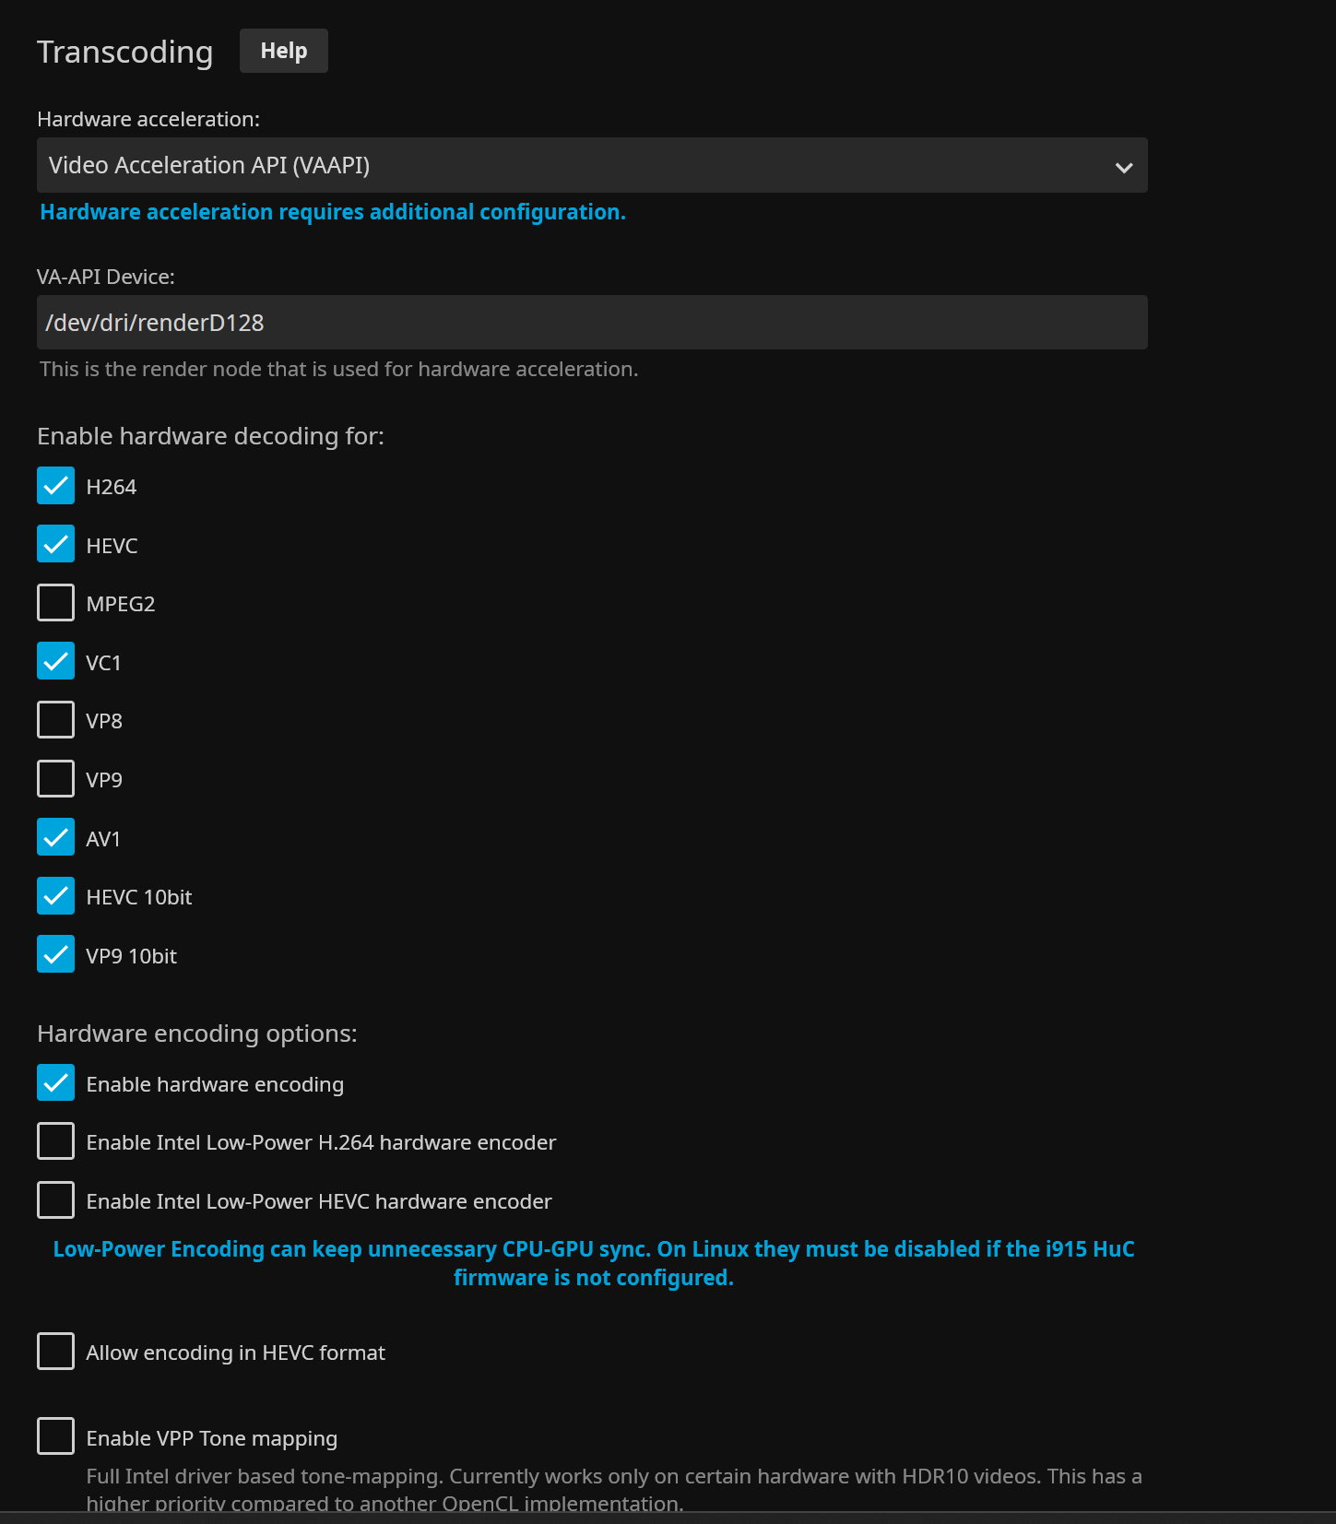
Task: Disable AV1 hardware decoding
Action: [x=56, y=838]
